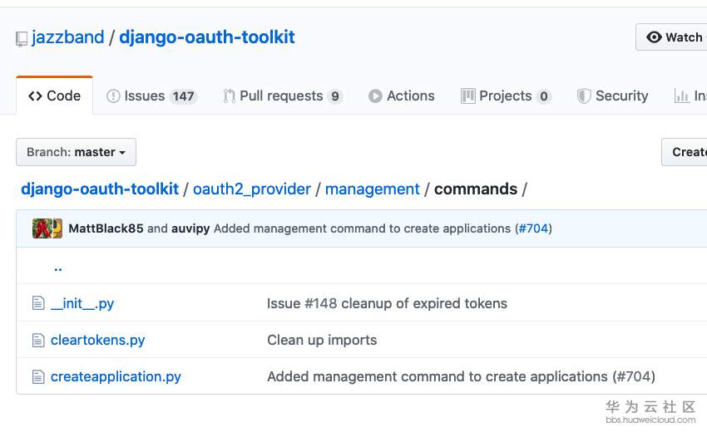Open the Branch: master dropdown
The image size is (707, 432).
[x=76, y=152]
